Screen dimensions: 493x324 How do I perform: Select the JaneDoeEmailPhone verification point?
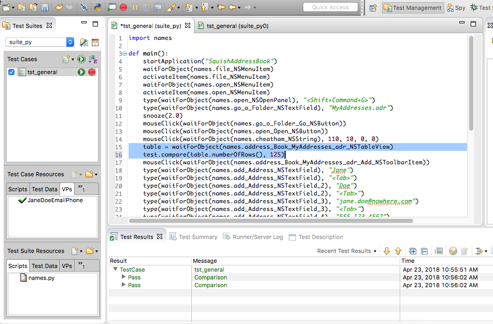coord(54,200)
